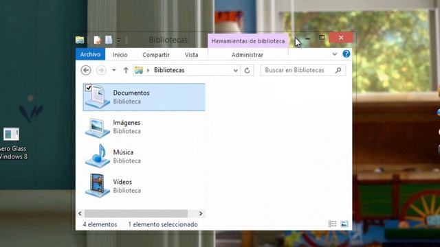This screenshot has height=247, width=440.
Task: Go forward with the forward arrow
Action: point(101,70)
